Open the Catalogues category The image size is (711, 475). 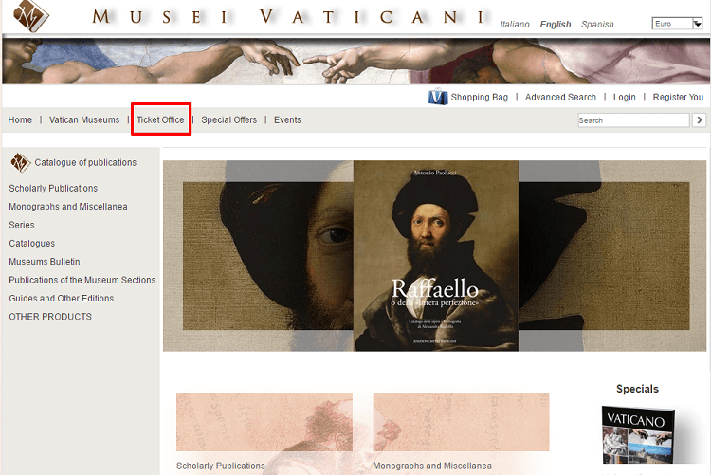[31, 243]
